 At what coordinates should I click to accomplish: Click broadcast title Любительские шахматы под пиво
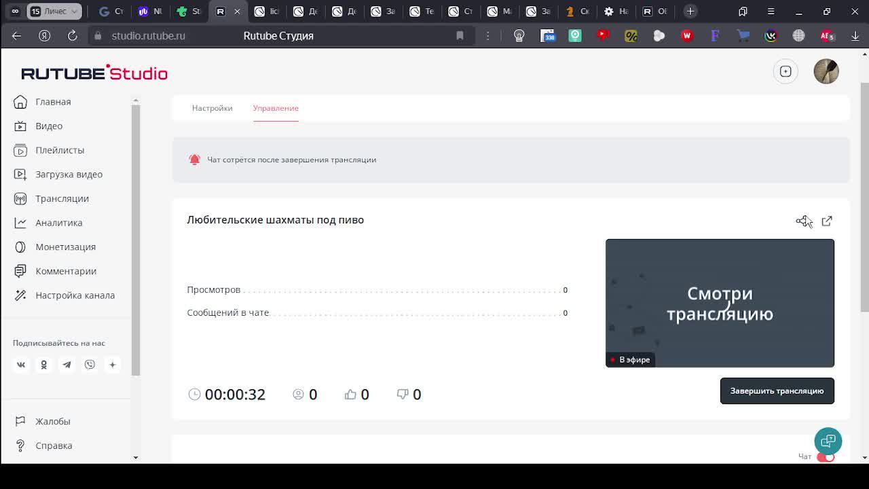[275, 220]
